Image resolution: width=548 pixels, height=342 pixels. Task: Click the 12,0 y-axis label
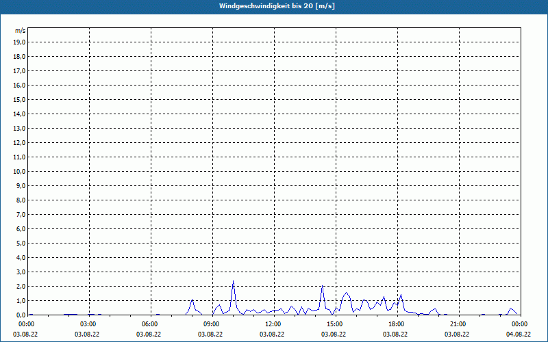tap(19, 143)
